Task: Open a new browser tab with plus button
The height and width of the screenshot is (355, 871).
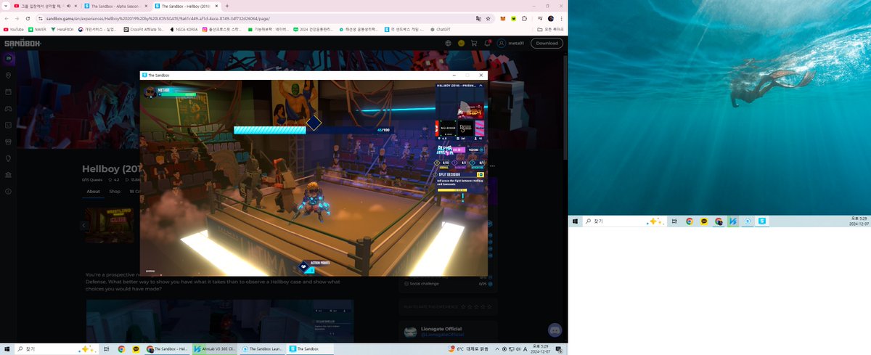Action: [x=227, y=6]
